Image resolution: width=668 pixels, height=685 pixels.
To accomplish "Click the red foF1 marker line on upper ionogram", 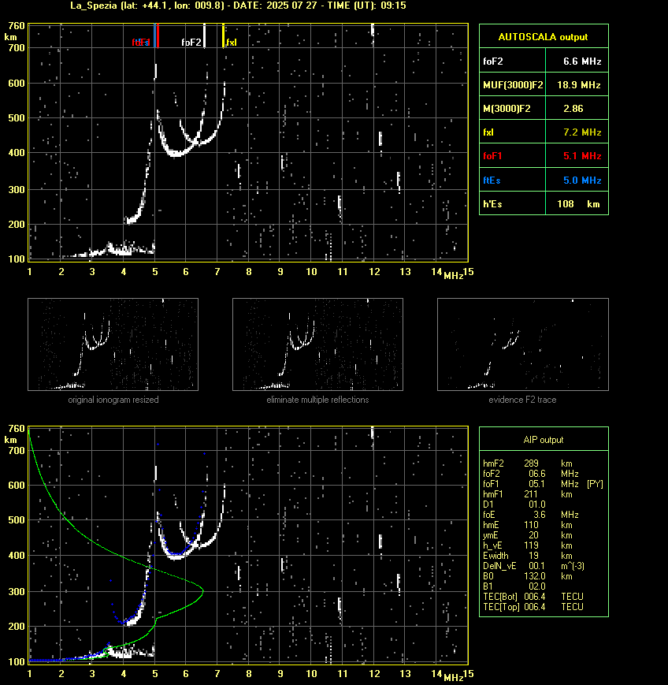I will tap(158, 35).
